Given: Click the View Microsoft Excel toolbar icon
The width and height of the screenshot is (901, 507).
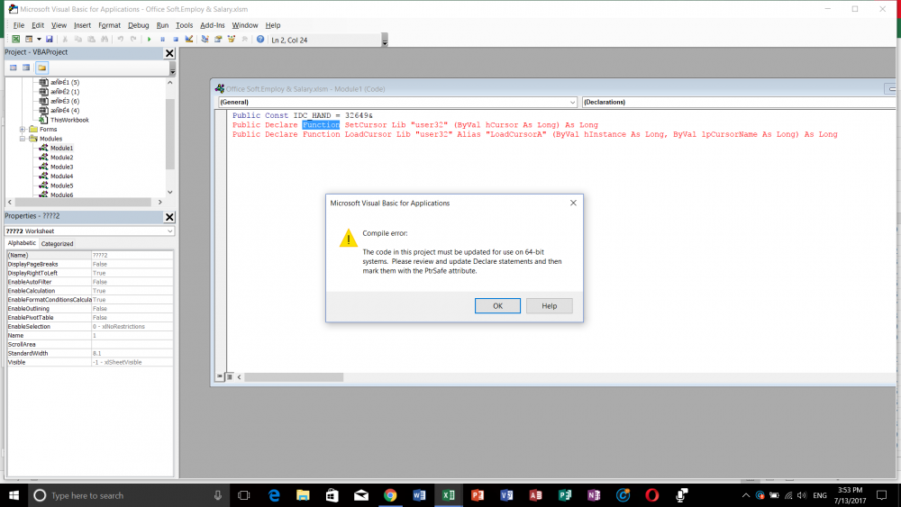Looking at the screenshot, I should [x=16, y=40].
